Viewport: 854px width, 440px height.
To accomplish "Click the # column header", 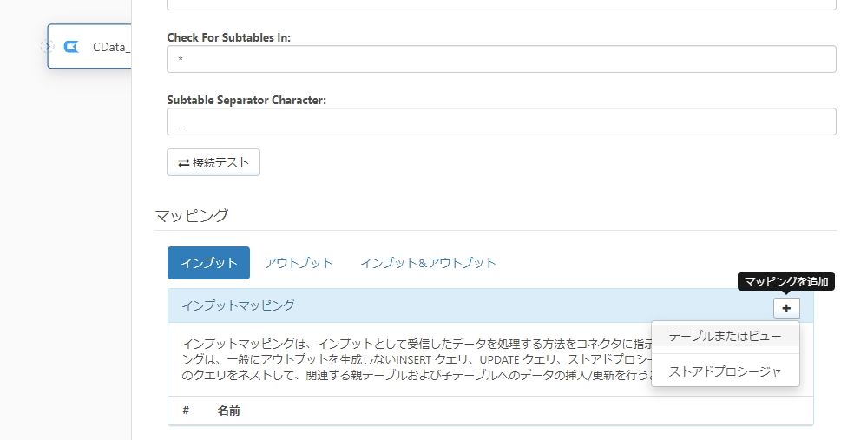I will tap(186, 410).
